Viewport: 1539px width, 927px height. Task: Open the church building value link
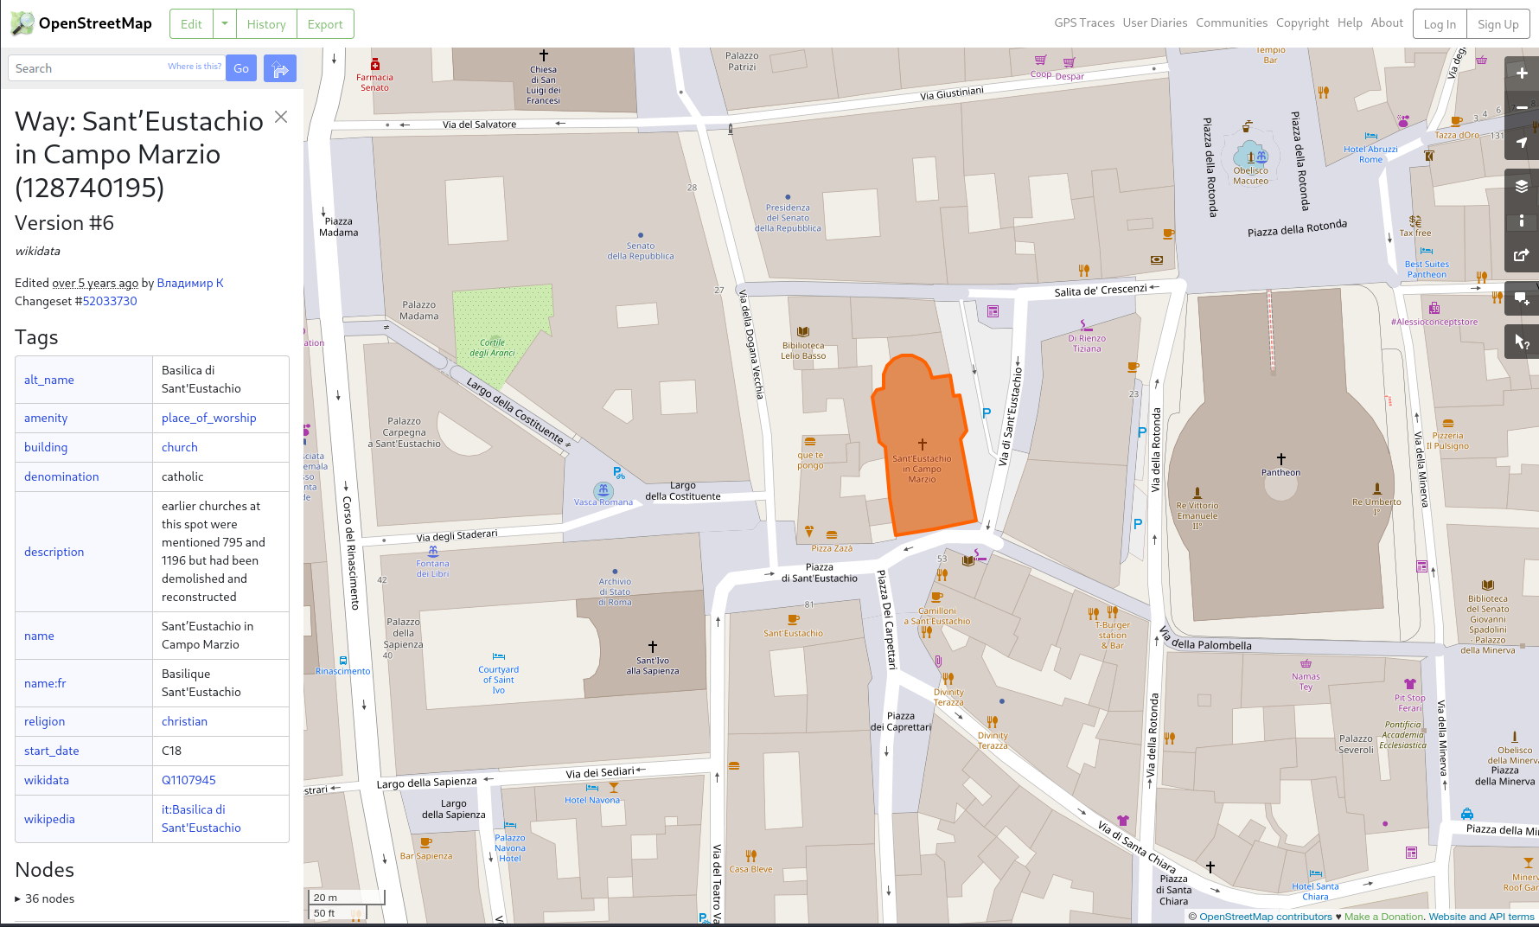[x=180, y=447]
